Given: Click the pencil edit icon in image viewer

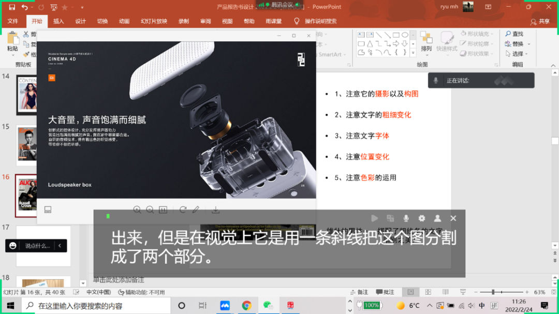Looking at the screenshot, I should click(x=196, y=210).
